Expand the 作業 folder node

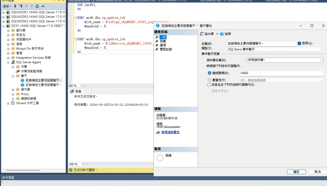click(13, 67)
